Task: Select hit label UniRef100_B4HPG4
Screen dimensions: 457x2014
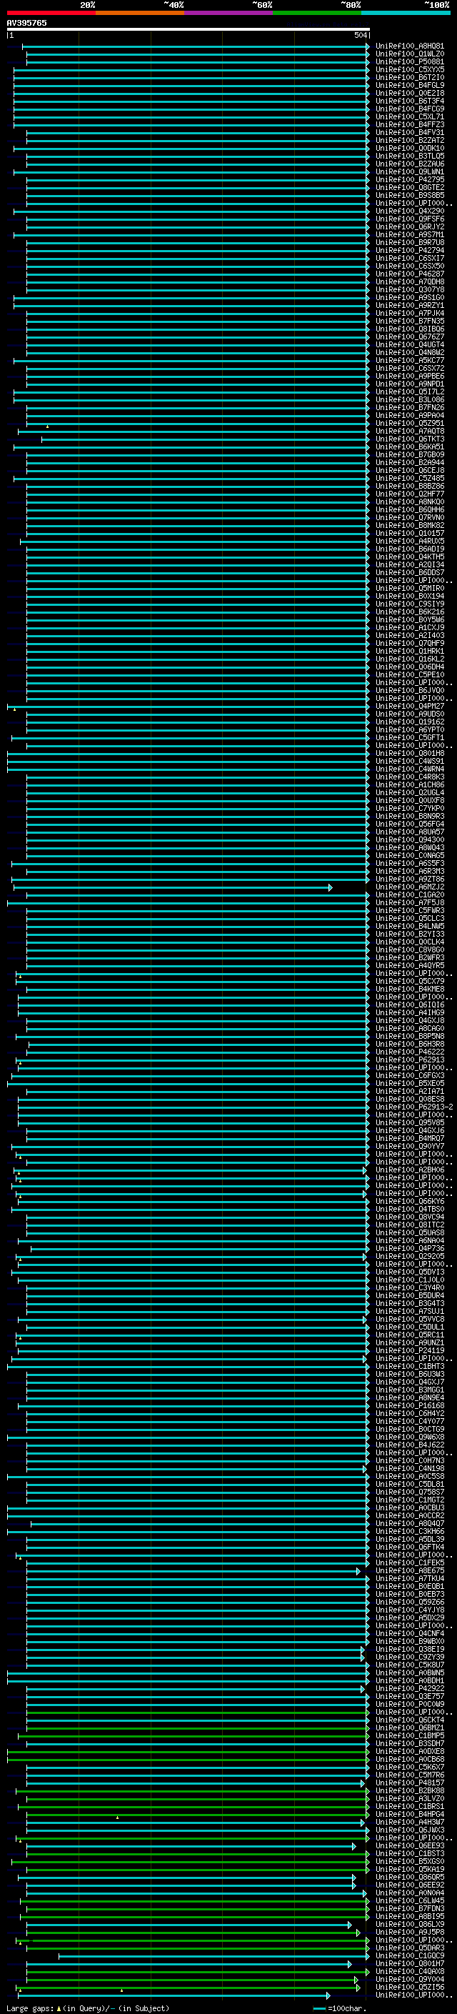Action: click(410, 1814)
